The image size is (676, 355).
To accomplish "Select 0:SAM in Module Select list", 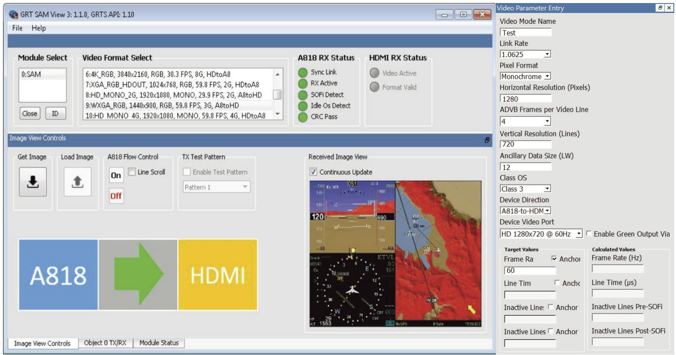I will tap(42, 74).
